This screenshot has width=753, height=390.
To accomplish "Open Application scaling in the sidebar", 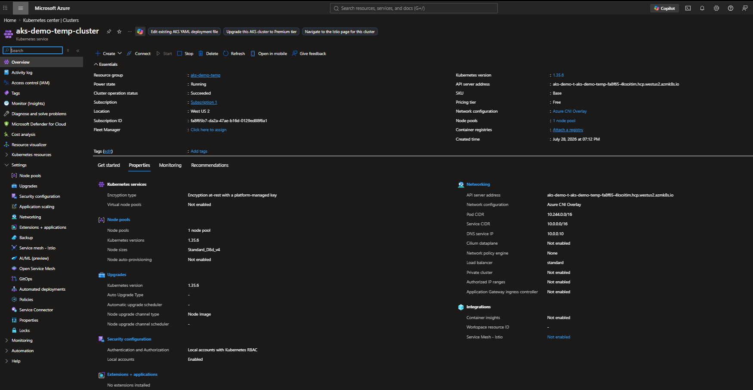I will [37, 207].
